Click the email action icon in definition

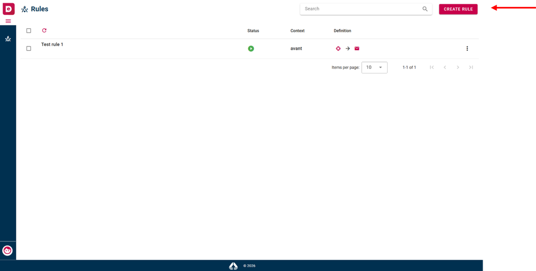(357, 49)
